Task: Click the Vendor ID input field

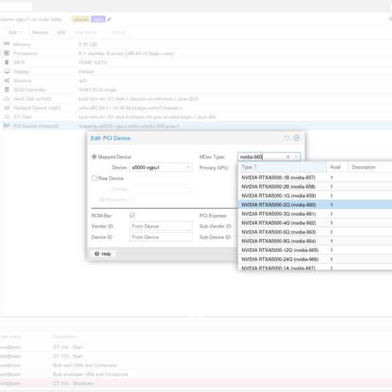Action: [161, 226]
